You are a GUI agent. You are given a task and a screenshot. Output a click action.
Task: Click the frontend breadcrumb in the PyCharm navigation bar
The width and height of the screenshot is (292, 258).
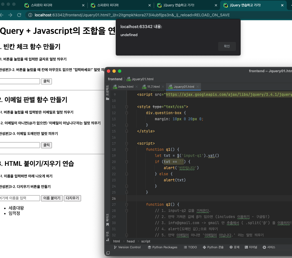coord(115,79)
